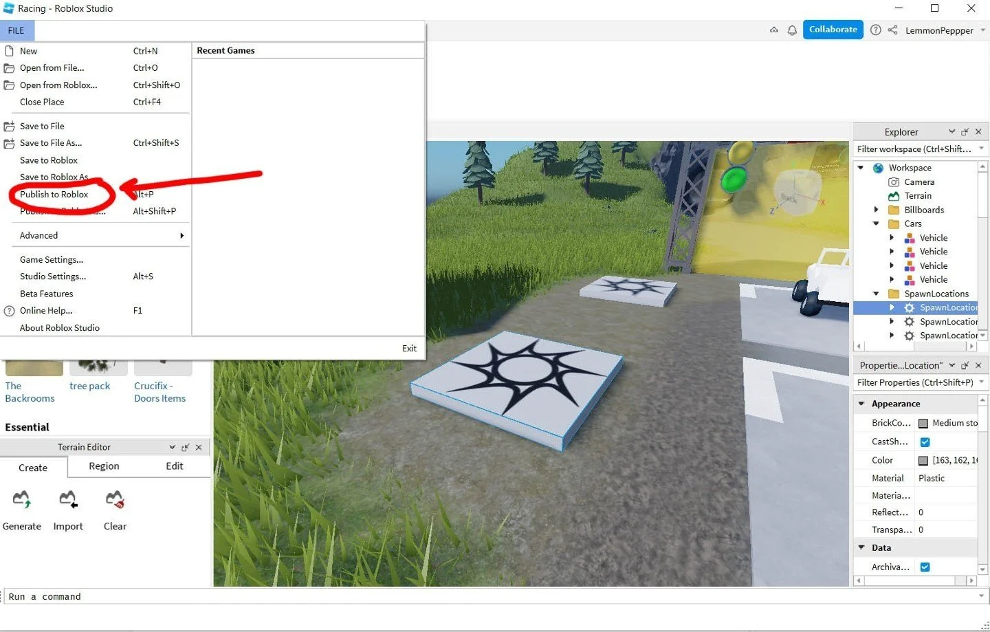Click the Collaborate button

(833, 30)
